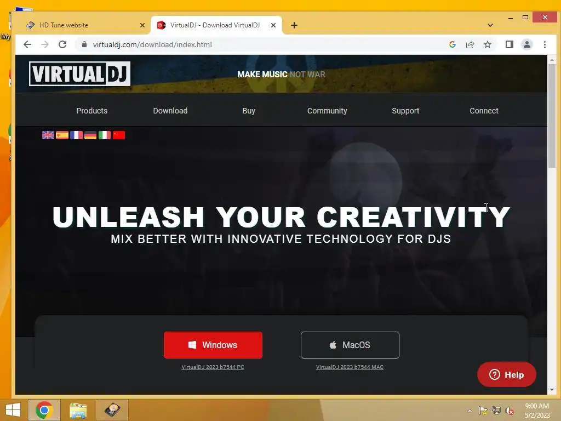Click scrollbar down arrow
This screenshot has width=561, height=421.
pos(552,390)
